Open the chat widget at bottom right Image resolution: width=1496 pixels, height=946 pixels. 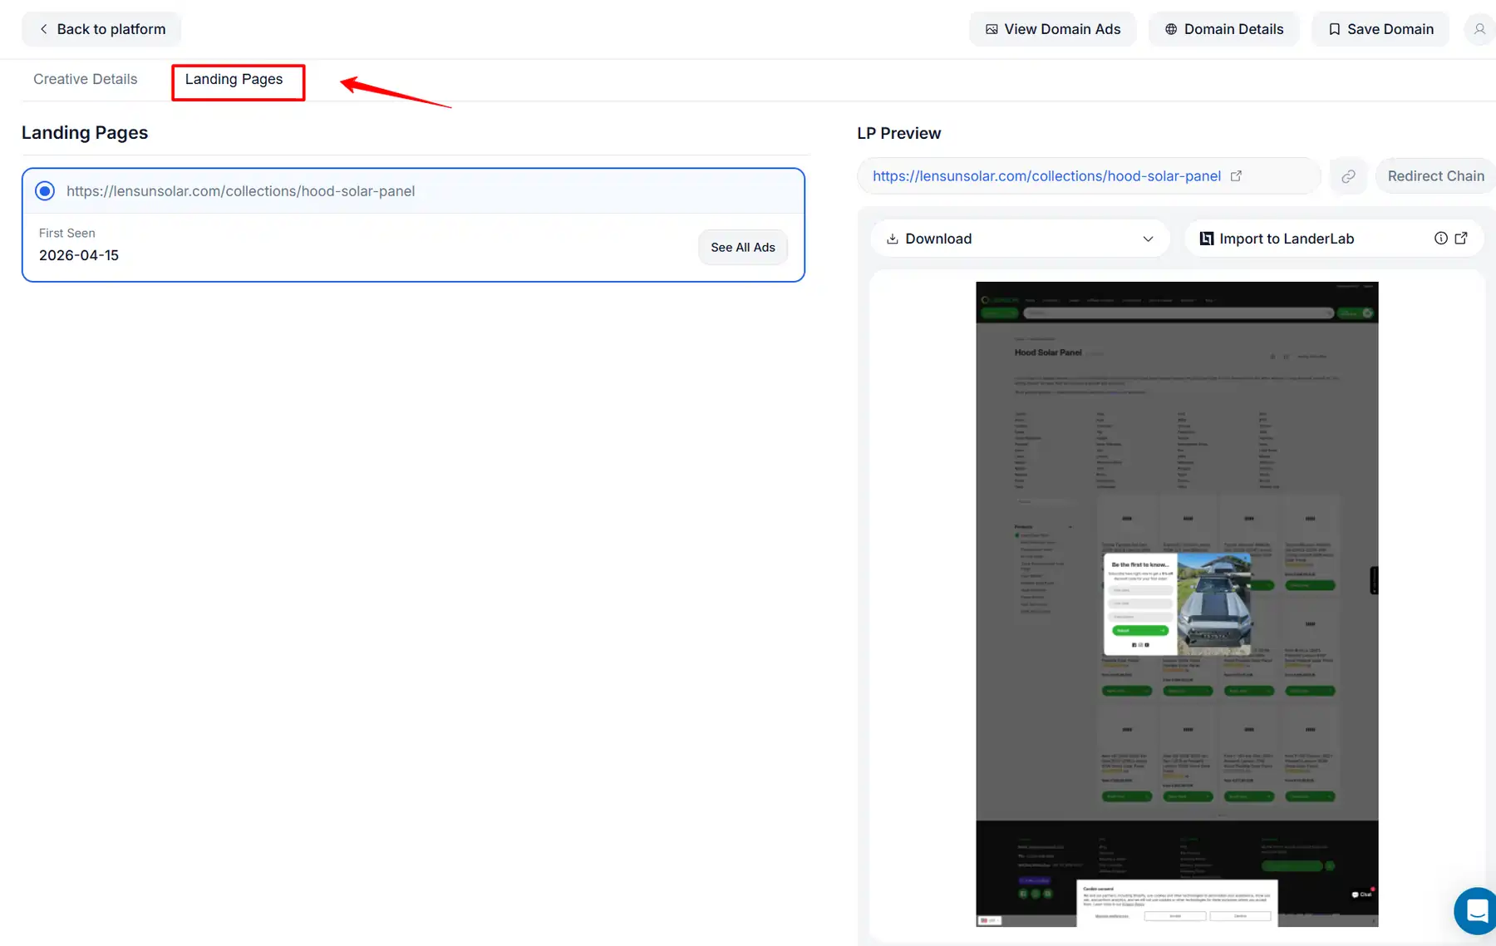(1474, 911)
